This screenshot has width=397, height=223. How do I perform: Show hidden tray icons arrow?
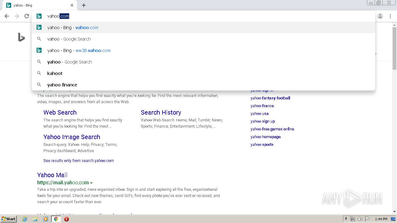(x=346, y=219)
